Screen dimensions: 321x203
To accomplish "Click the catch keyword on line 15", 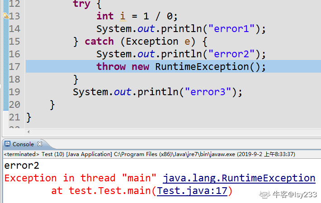I will (x=99, y=42).
